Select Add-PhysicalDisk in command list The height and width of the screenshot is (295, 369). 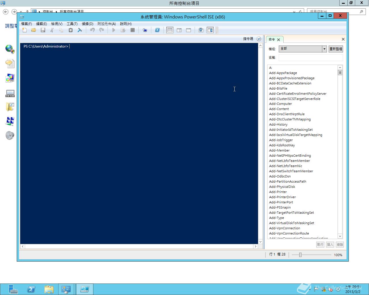282,187
